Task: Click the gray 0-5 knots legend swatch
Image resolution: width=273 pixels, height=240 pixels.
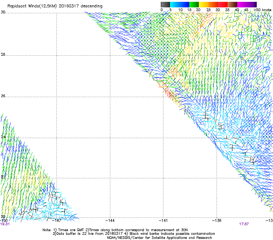Action: click(x=165, y=4)
